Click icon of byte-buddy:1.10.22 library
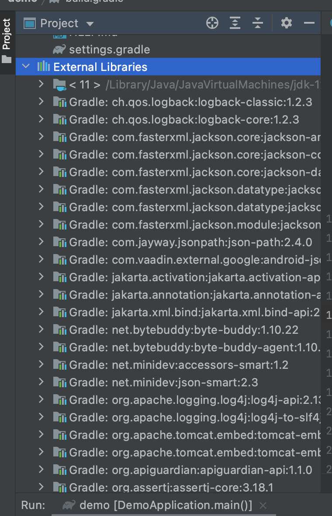 click(x=60, y=330)
